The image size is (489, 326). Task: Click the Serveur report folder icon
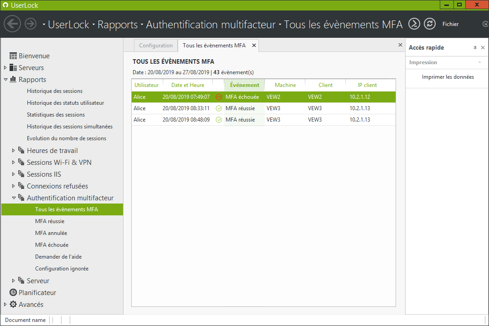[x=21, y=280]
